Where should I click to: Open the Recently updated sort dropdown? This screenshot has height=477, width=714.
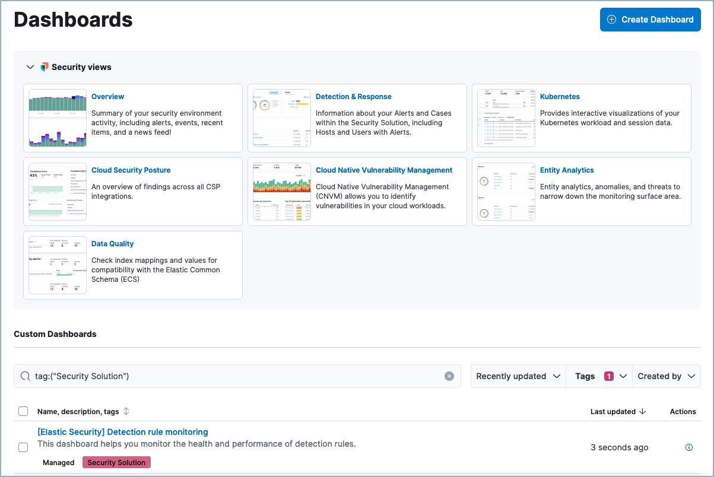tap(518, 376)
